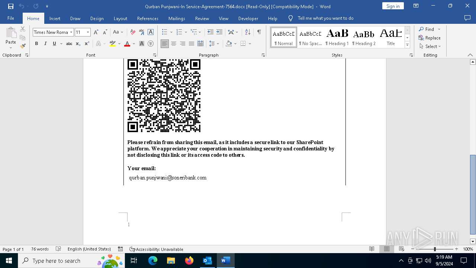This screenshot has width=476, height=268.
Task: Click the Cut scissors icon
Action: (x=23, y=29)
